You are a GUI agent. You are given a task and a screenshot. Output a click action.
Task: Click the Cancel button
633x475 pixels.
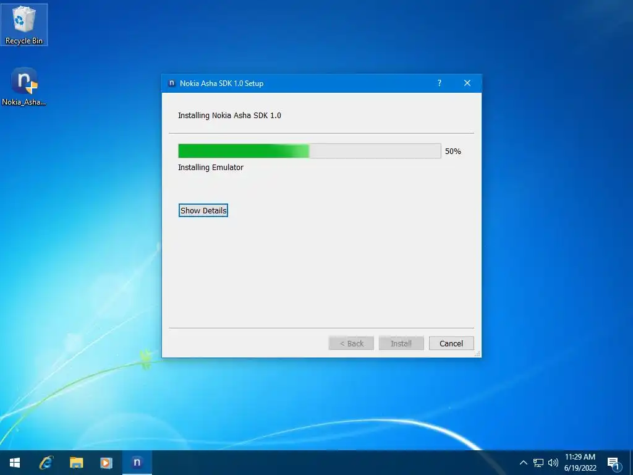(451, 343)
